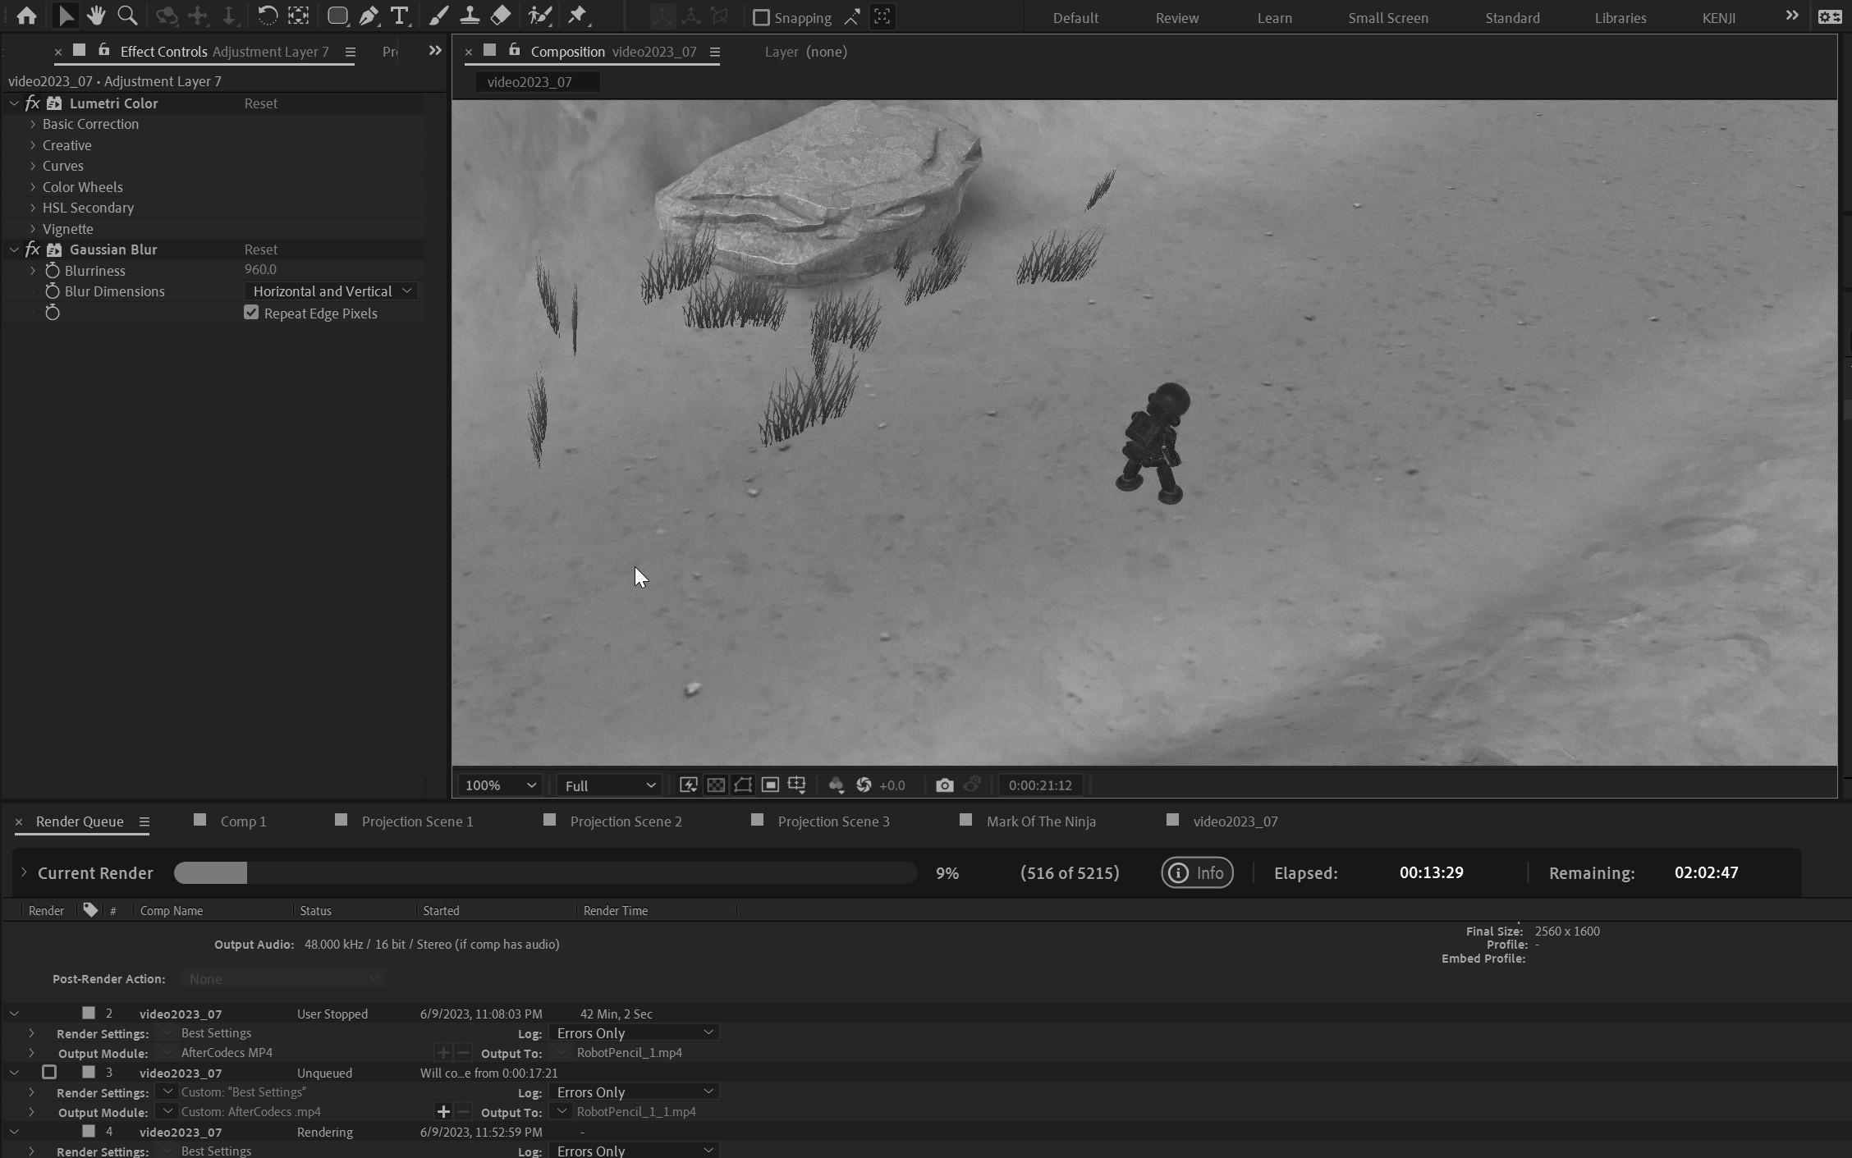Select the Hand tool
This screenshot has height=1158, width=1852.
point(96,16)
